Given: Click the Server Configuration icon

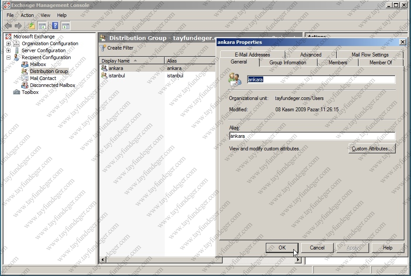Looking at the screenshot, I should 17,50.
